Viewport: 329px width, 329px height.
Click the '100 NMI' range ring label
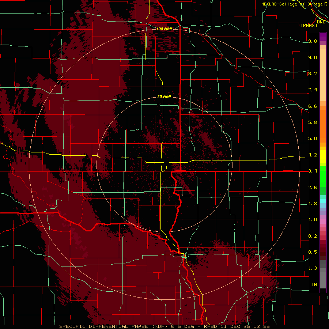[x=164, y=29]
